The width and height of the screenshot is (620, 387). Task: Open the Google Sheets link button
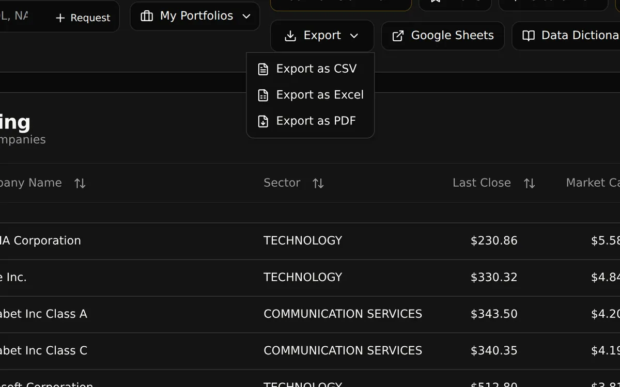pyautogui.click(x=443, y=36)
